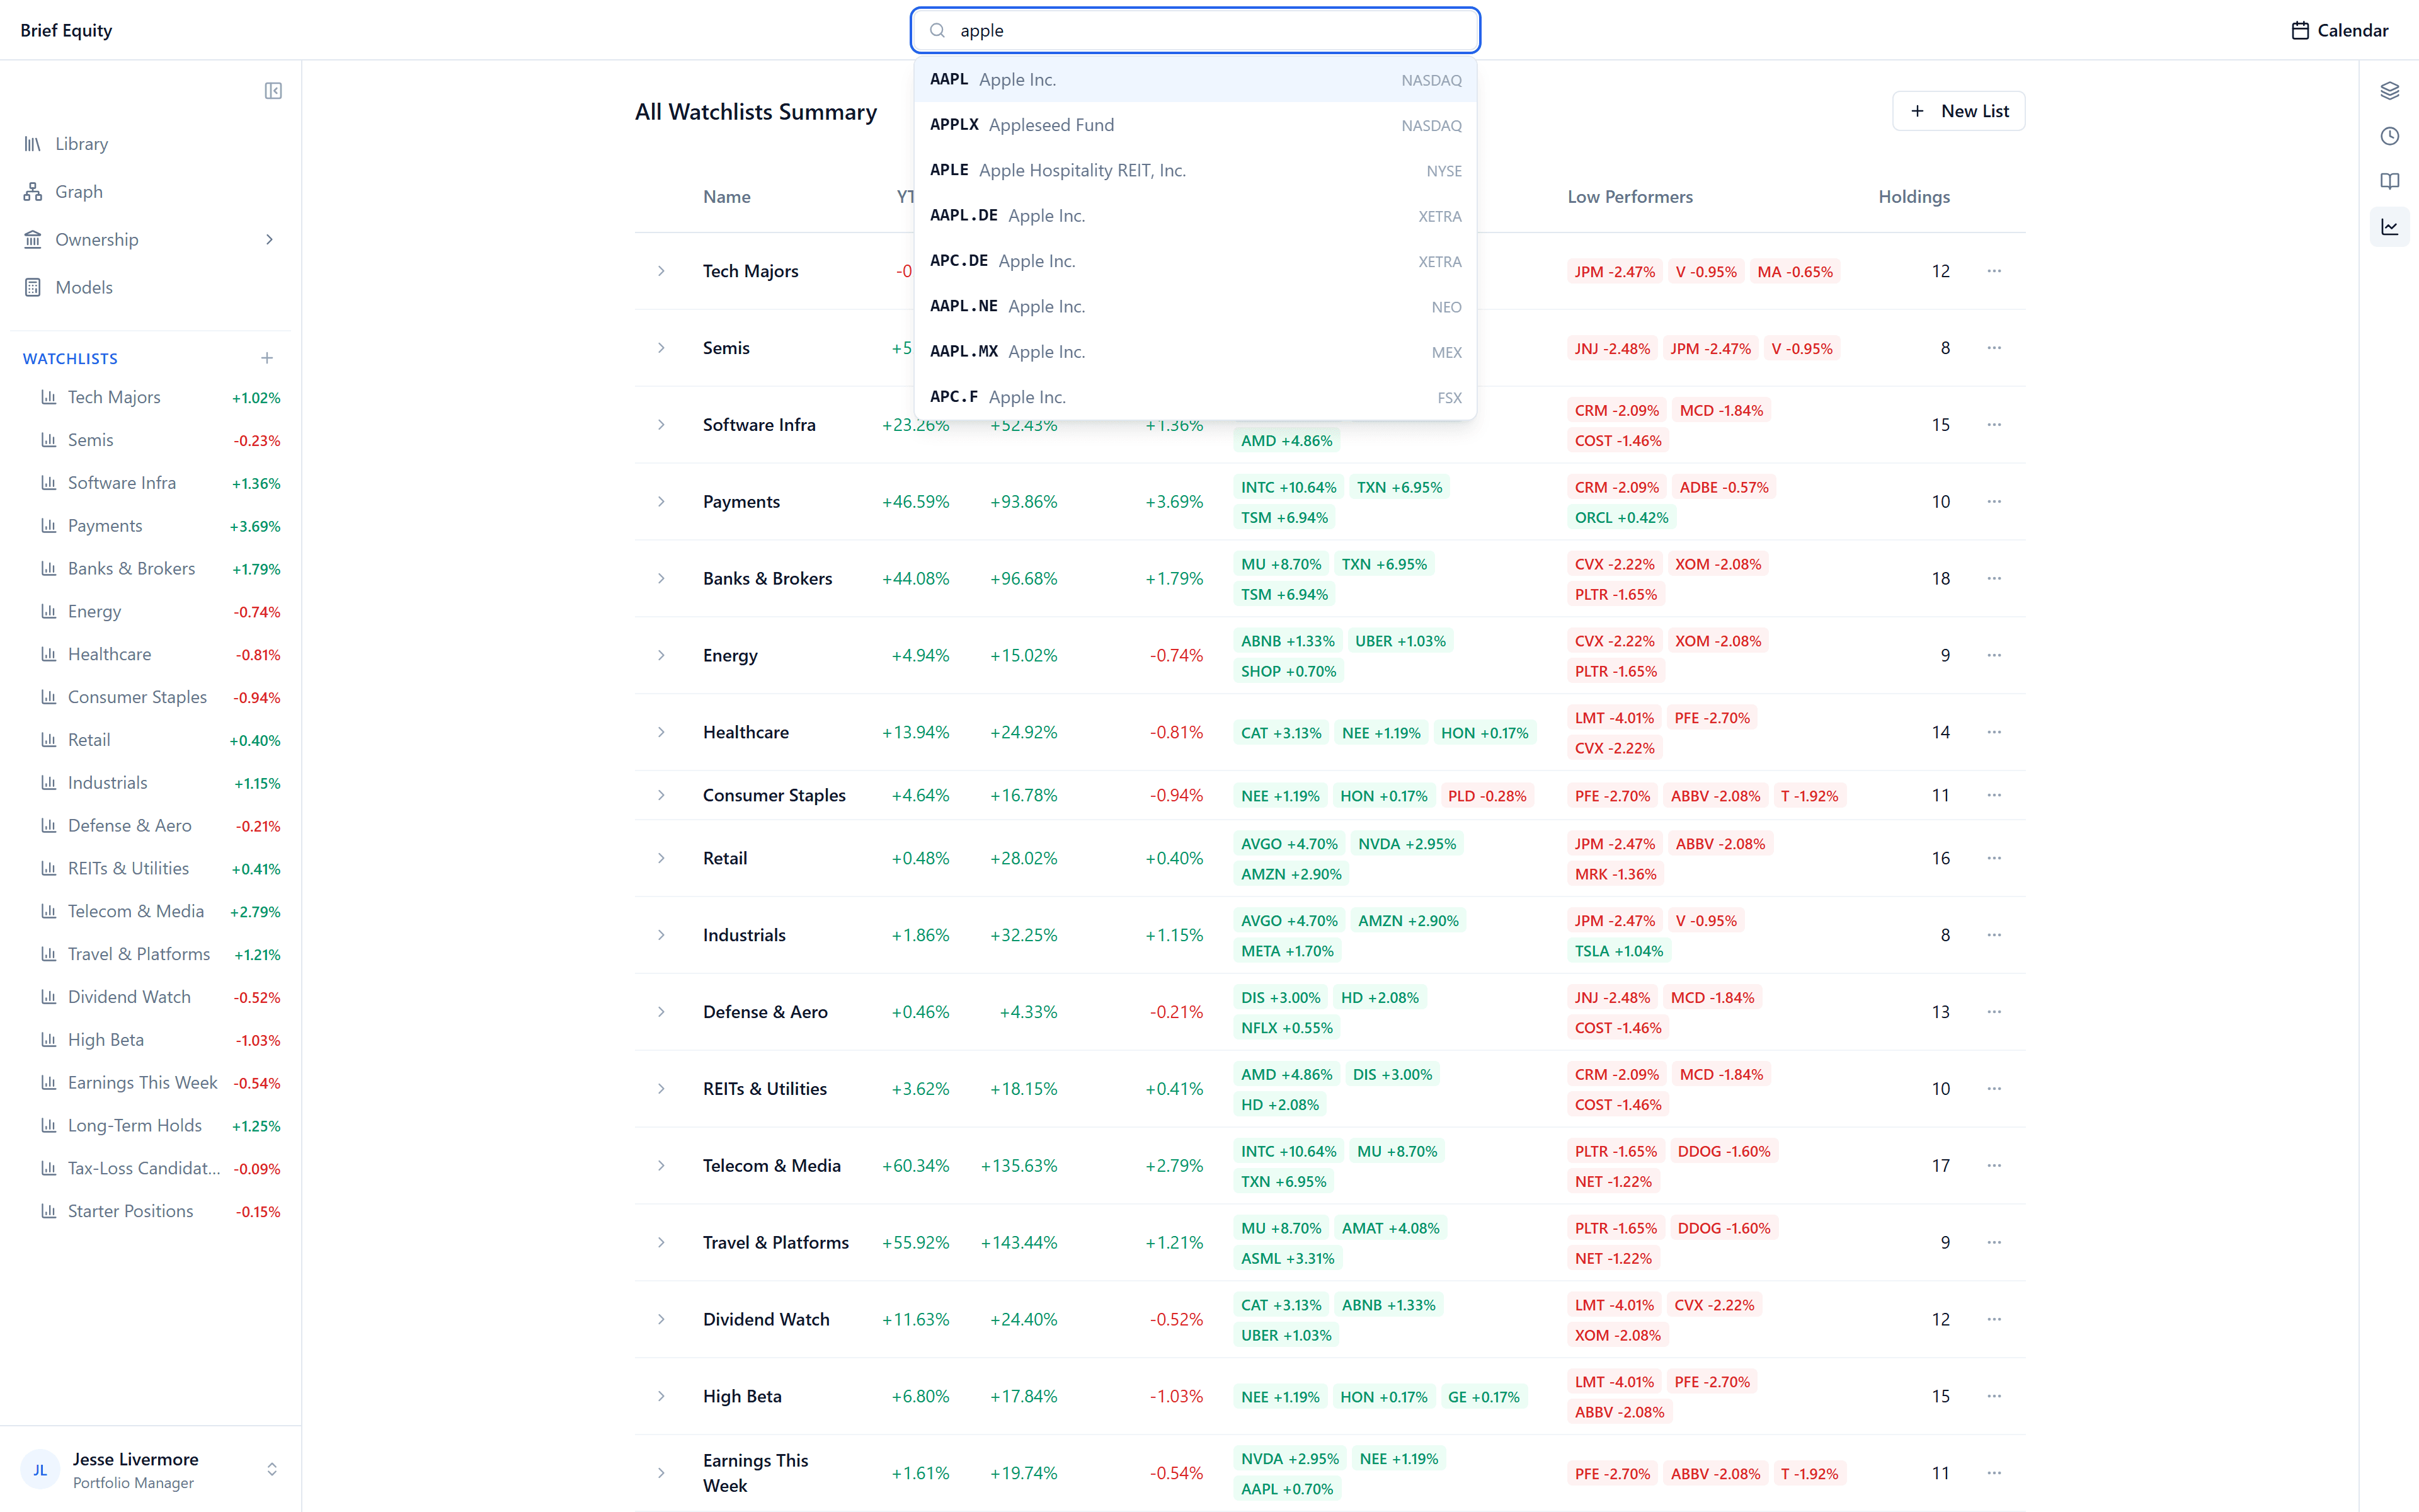Screen dimensions: 2419x1512
Task: Expand the Software Infra table row
Action: [x=661, y=425]
